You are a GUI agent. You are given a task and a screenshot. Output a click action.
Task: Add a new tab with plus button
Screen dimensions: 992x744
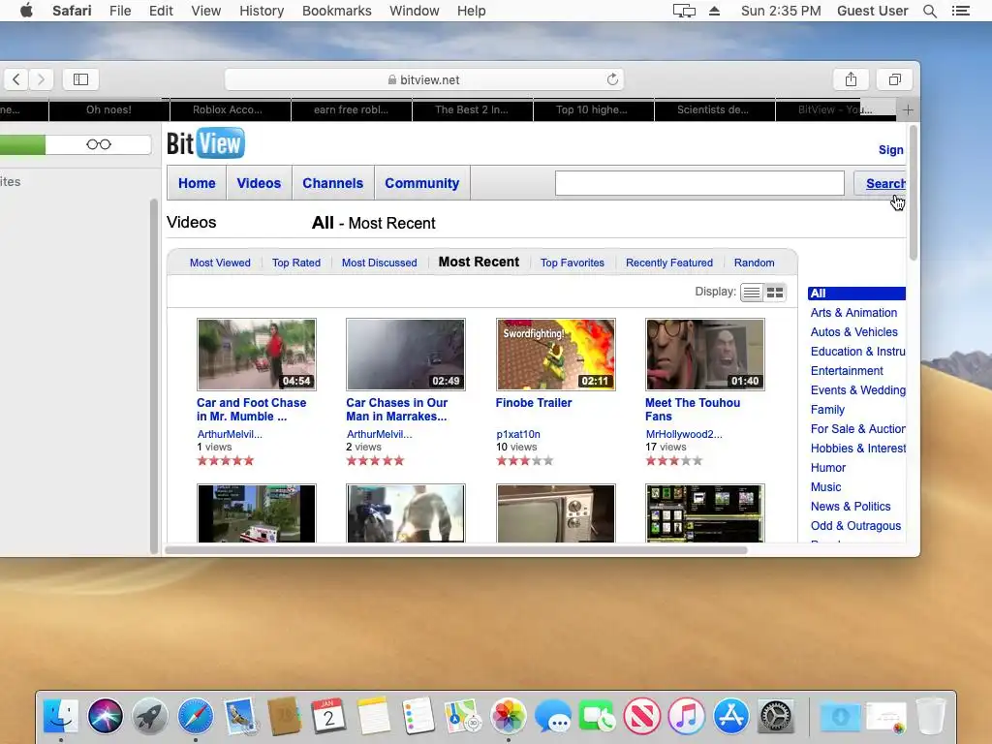click(908, 110)
